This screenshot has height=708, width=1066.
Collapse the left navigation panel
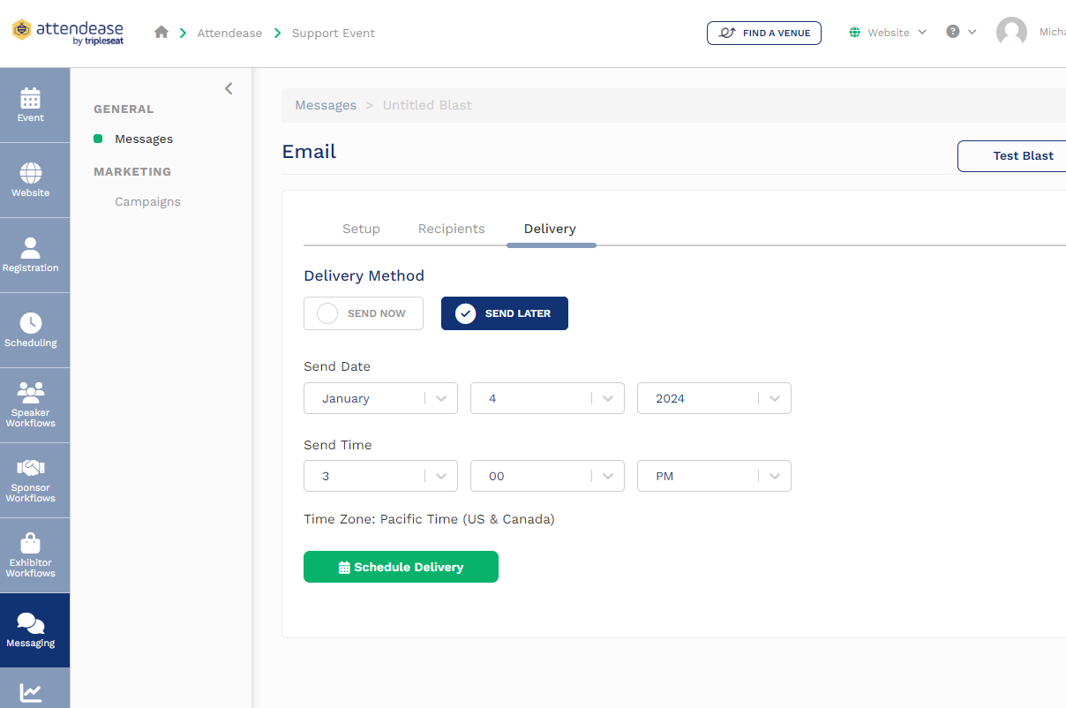[x=229, y=88]
